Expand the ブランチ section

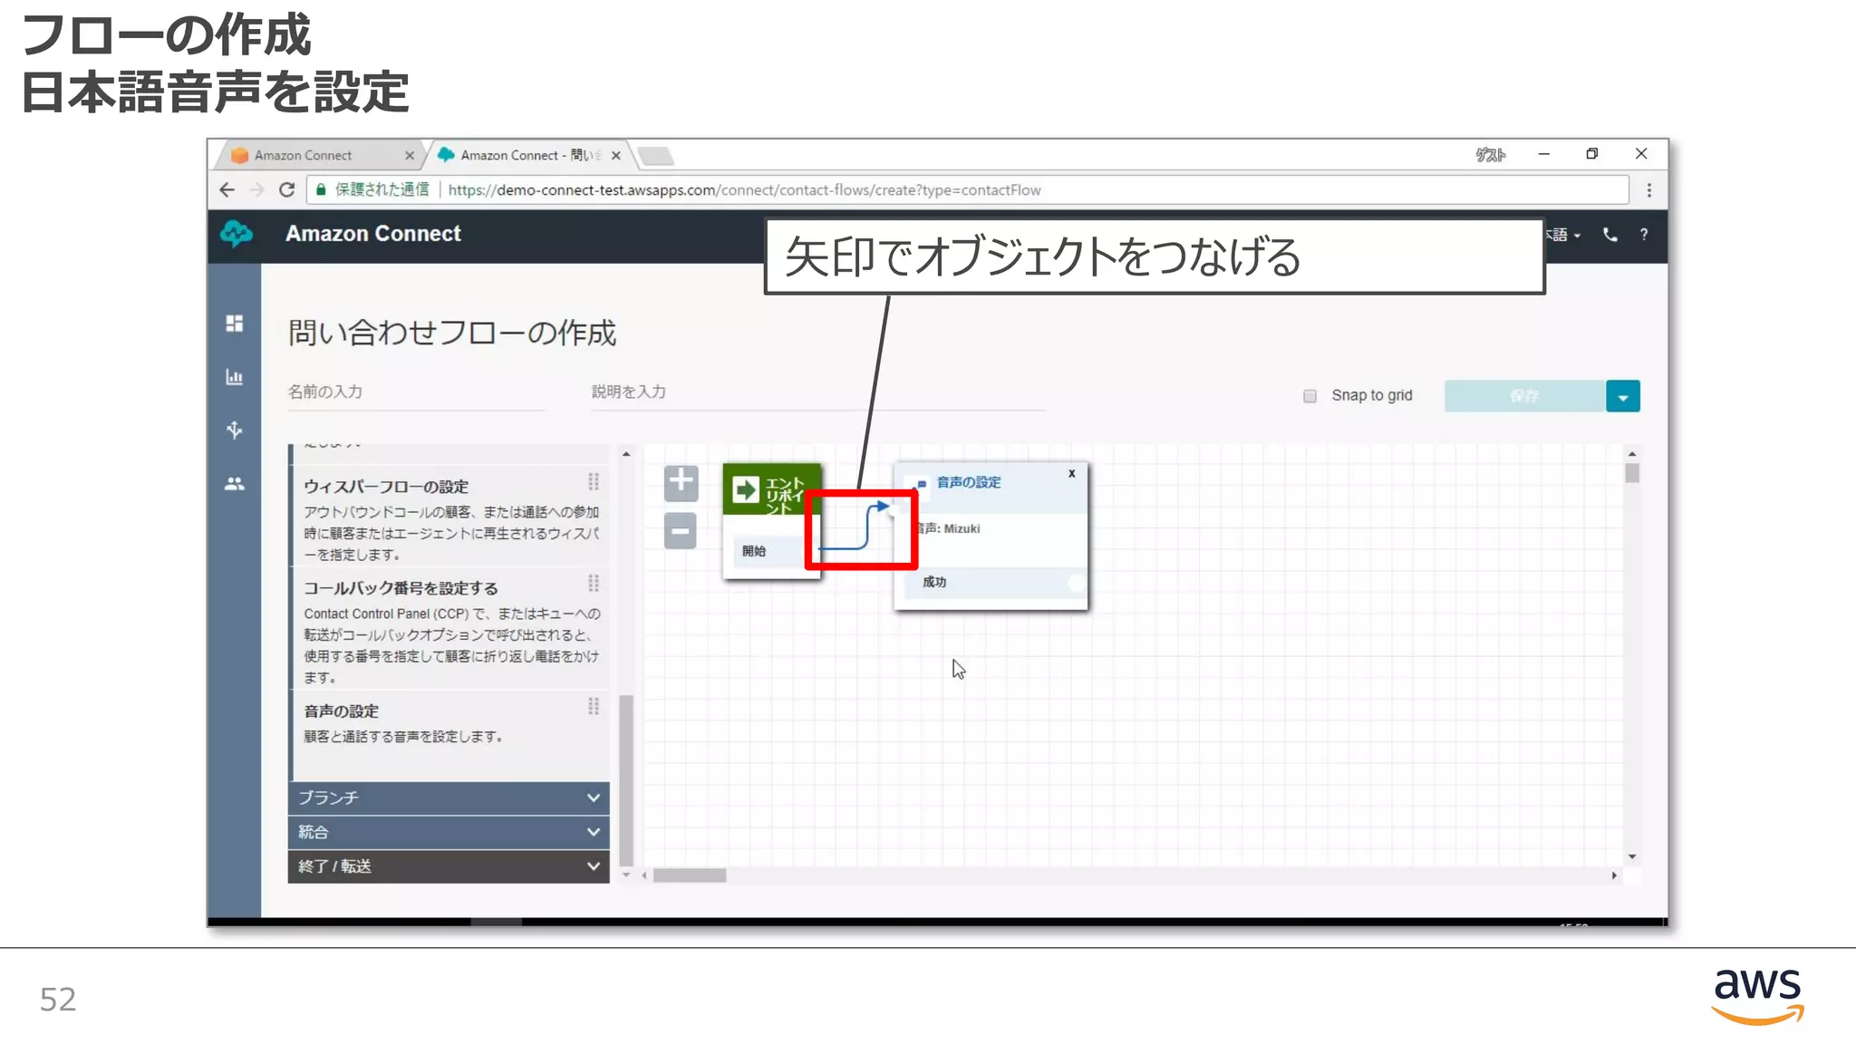449,797
